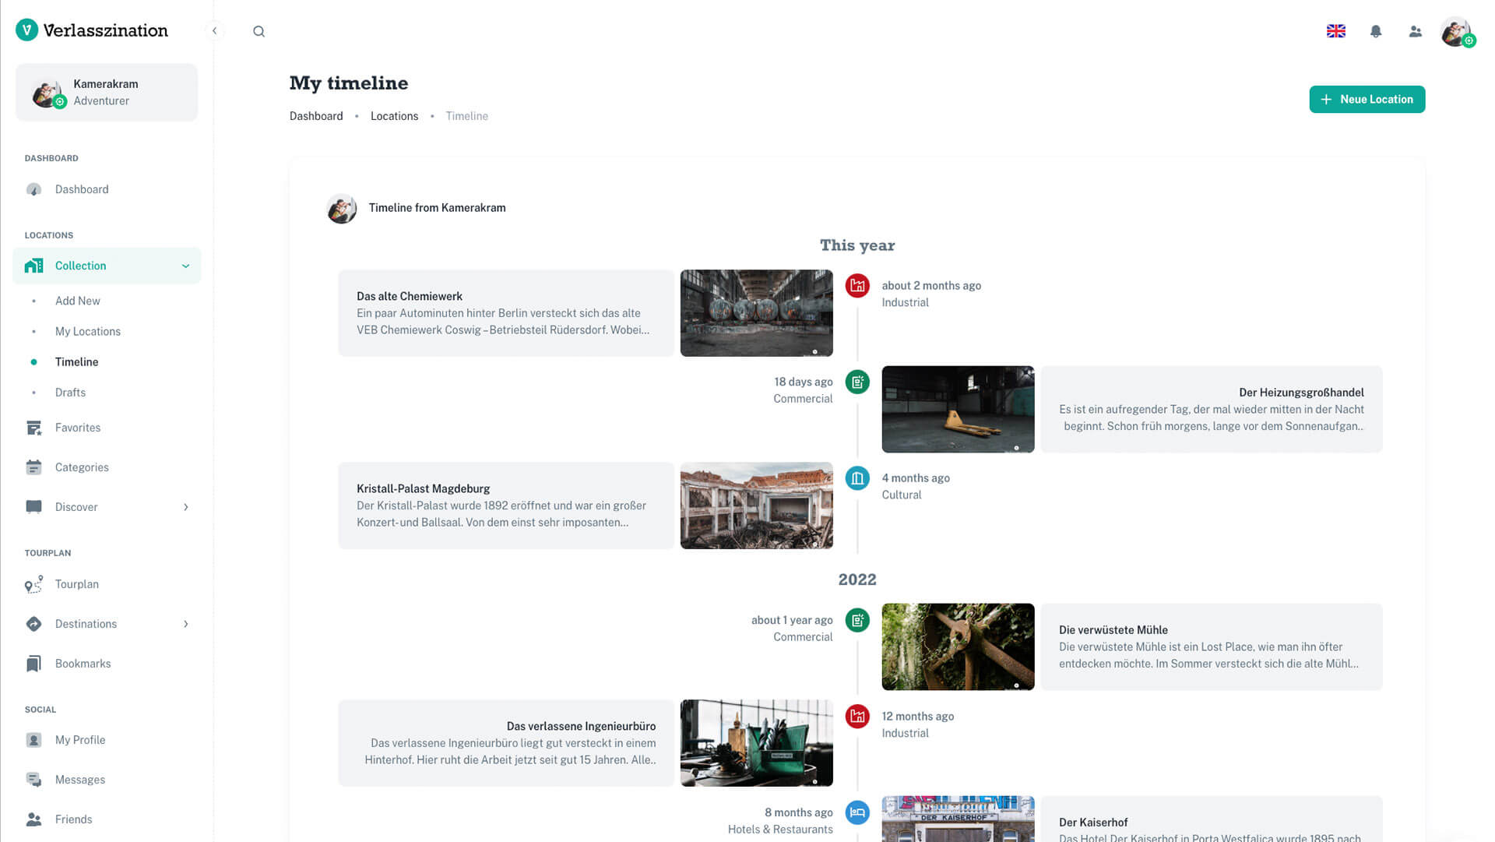Screen dimensions: 1495x842
Task: Open Bookmarks from the sidebar
Action: 83,664
